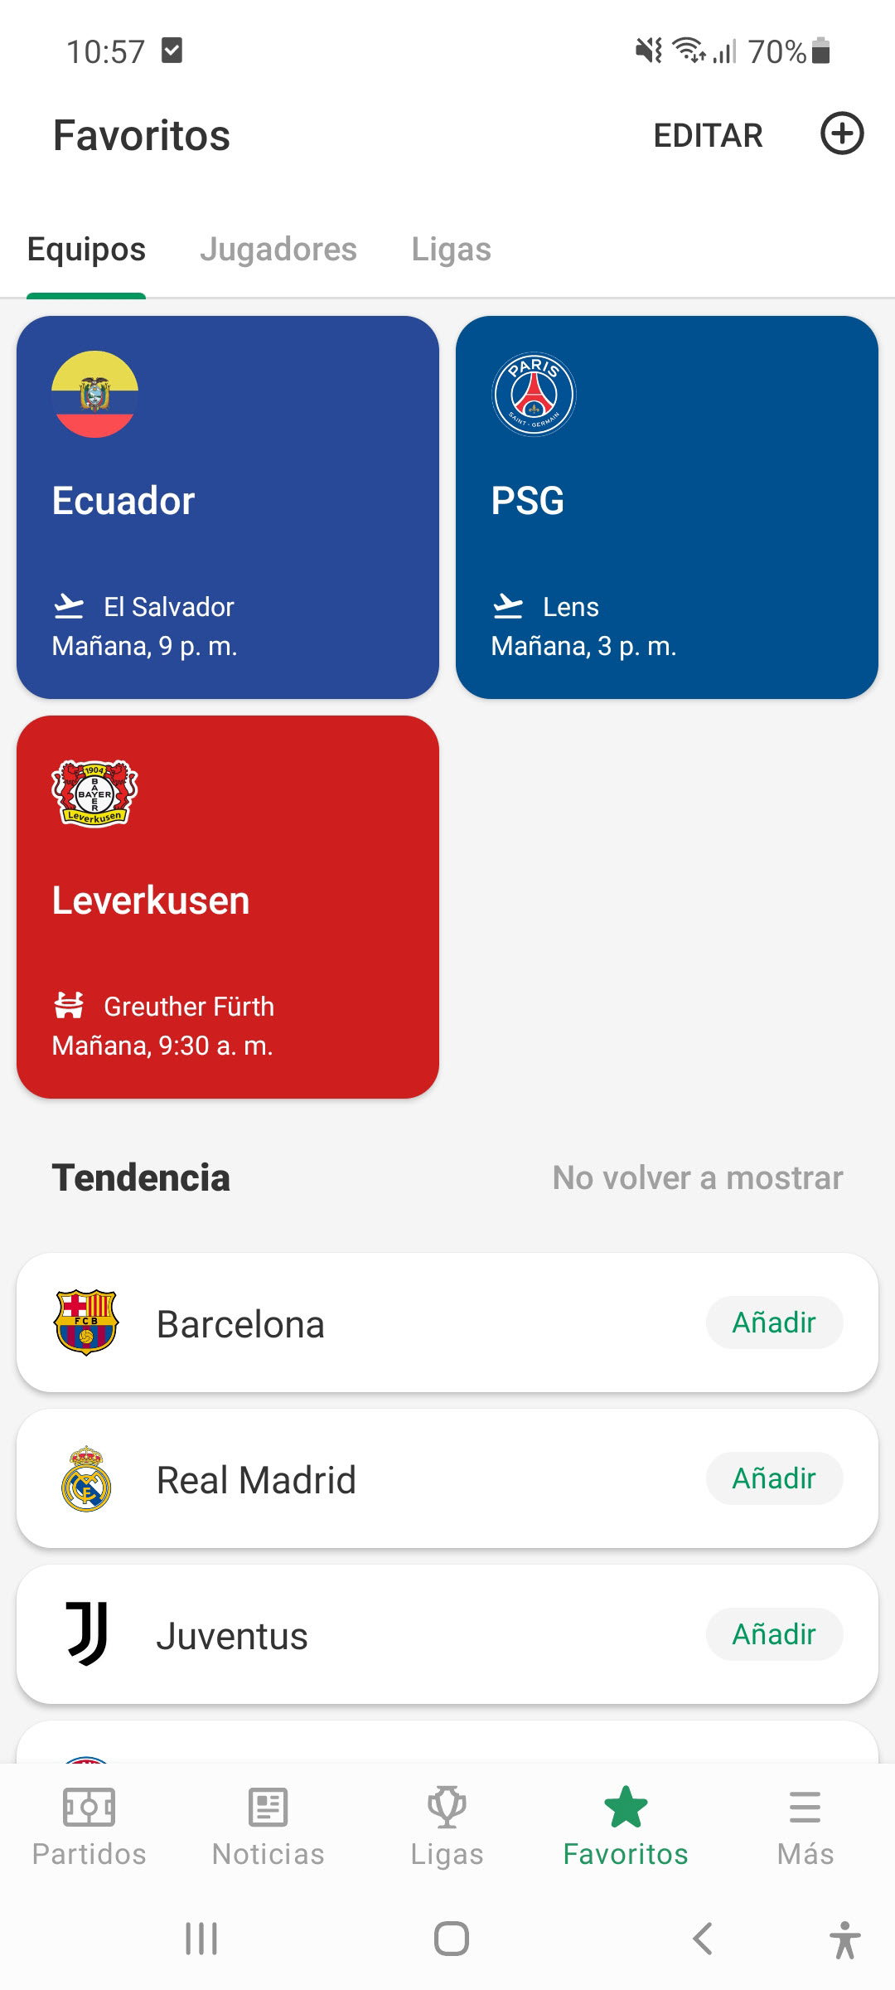Open the Ligas trophy icon in bottom bar

tap(447, 1808)
